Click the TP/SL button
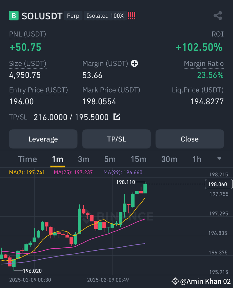 (116, 139)
